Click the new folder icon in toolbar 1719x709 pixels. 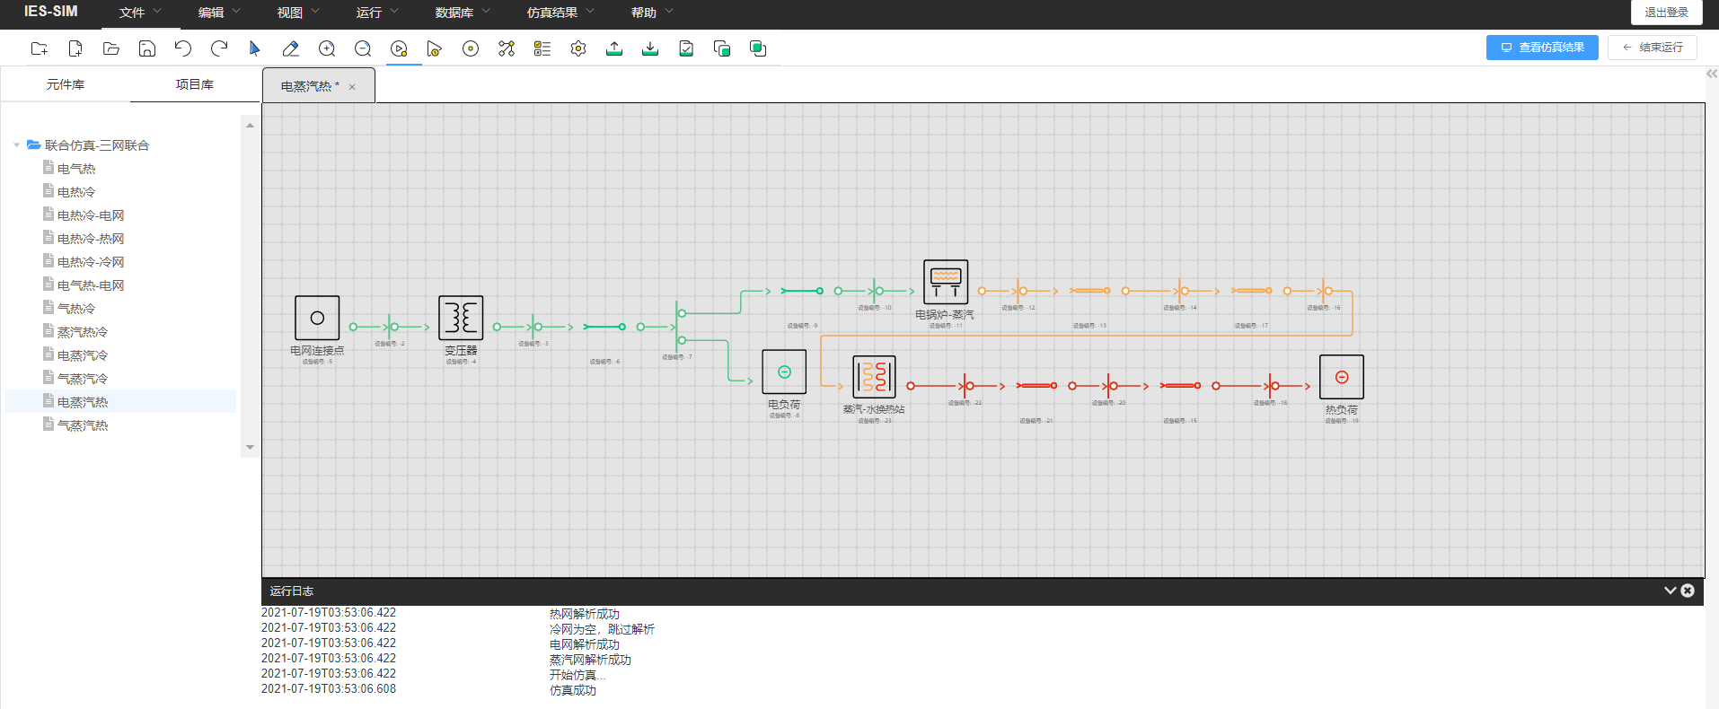click(40, 48)
